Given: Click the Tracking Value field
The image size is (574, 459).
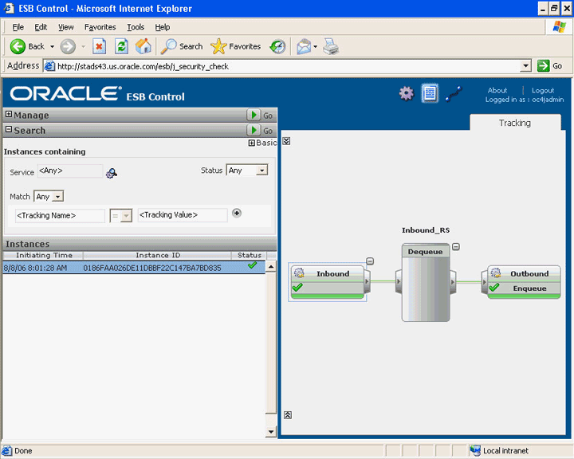Looking at the screenshot, I should pos(183,215).
